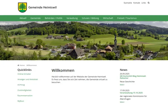Click the date 17.09.2025

pyautogui.click(x=125, y=90)
